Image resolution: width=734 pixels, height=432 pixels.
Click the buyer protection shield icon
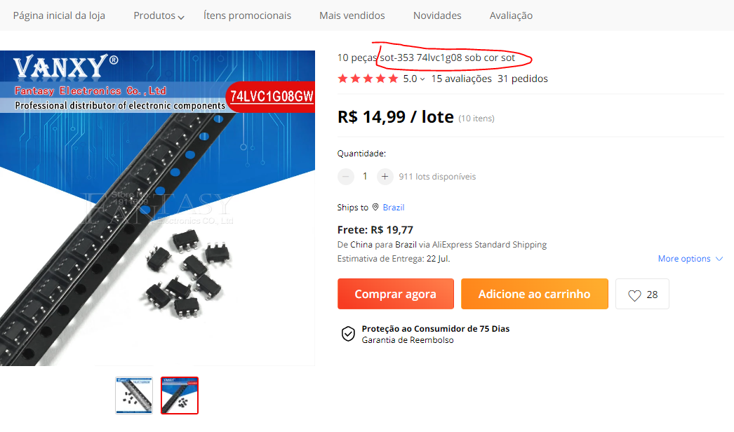coord(348,334)
